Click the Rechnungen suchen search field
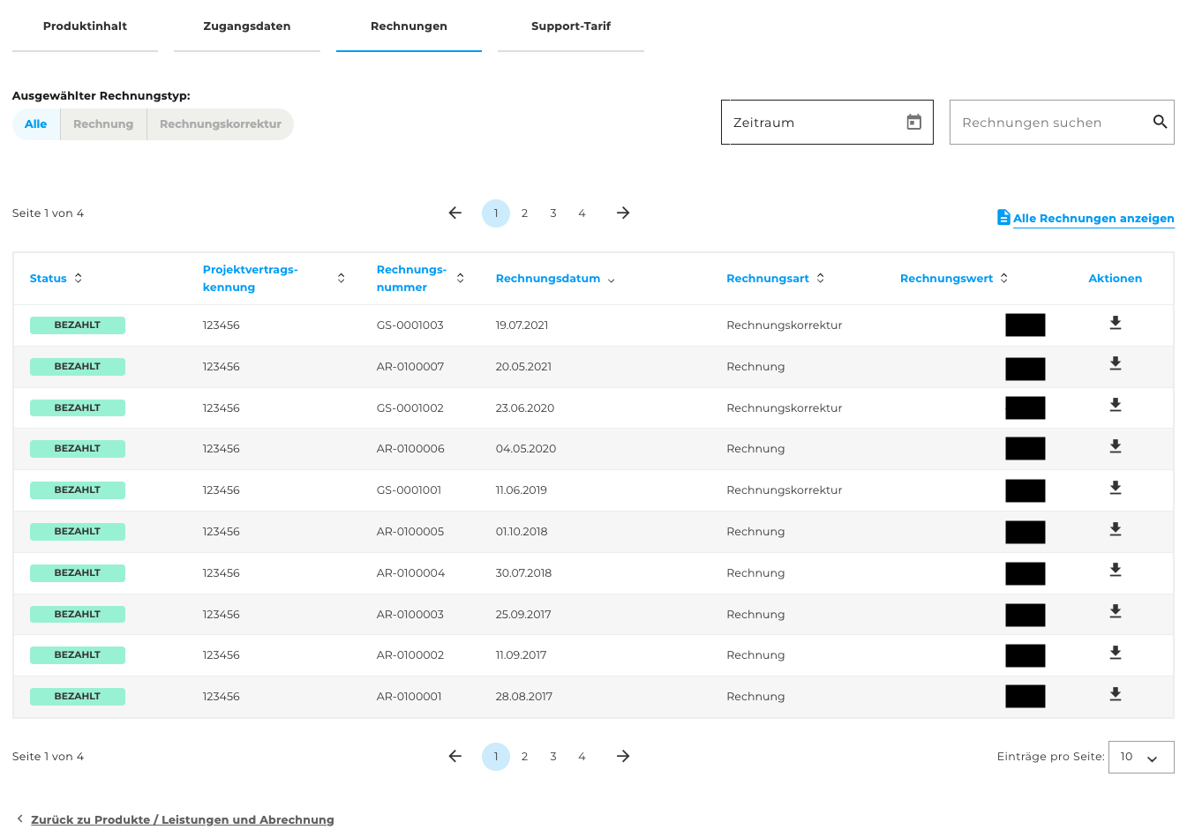1187x837 pixels. pyautogui.click(x=1050, y=123)
